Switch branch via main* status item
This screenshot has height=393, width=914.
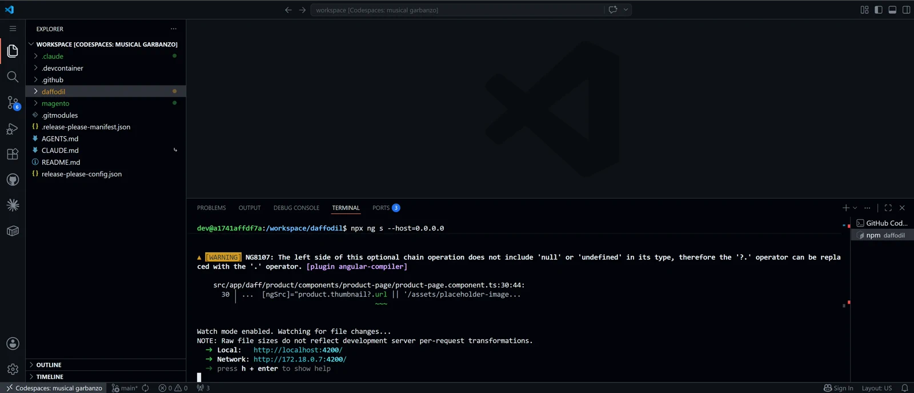pos(125,388)
